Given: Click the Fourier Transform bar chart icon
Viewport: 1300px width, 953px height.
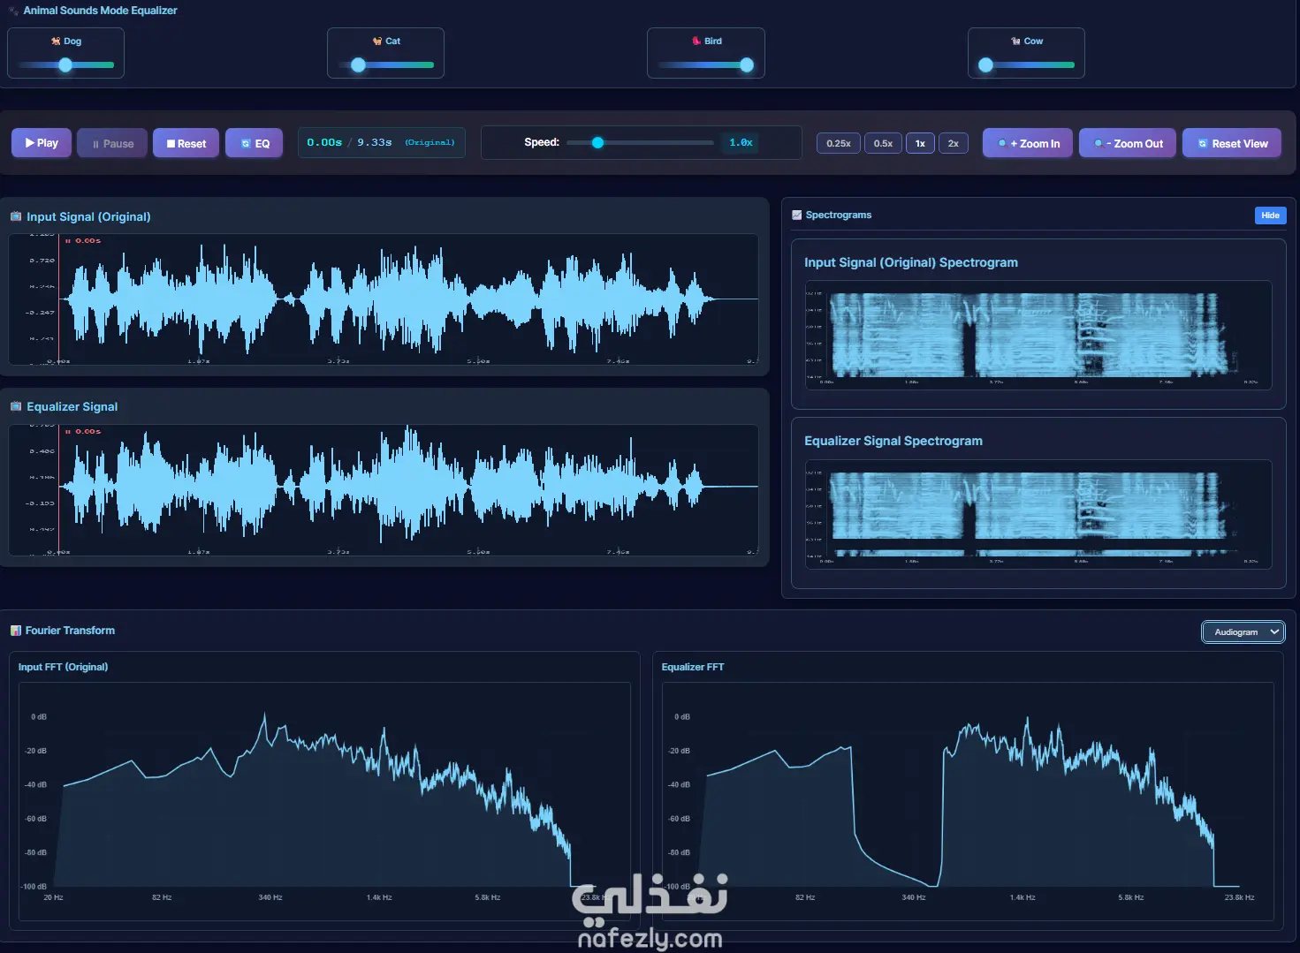Looking at the screenshot, I should (16, 631).
